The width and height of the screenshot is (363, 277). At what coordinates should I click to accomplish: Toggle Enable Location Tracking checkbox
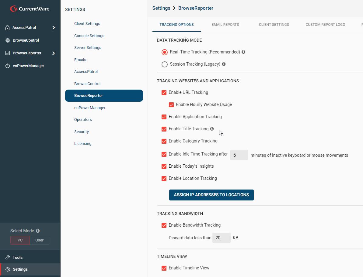164,179
